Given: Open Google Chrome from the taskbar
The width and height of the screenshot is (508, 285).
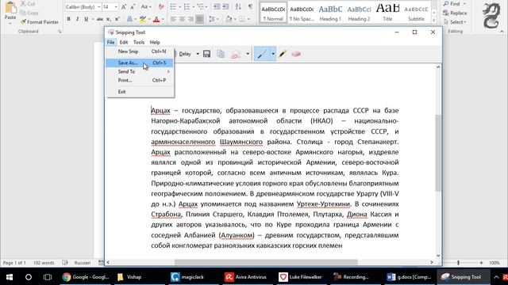Looking at the screenshot, I should 86,277.
